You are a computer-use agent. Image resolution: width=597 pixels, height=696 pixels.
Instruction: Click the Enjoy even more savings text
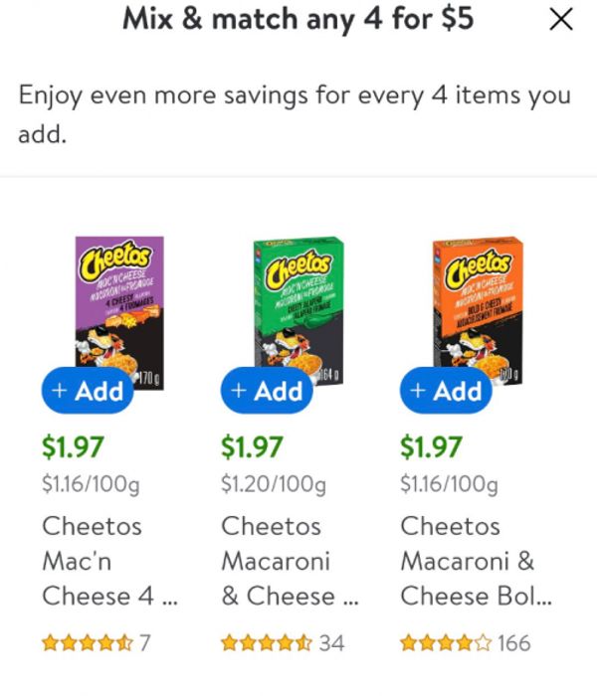tap(295, 114)
